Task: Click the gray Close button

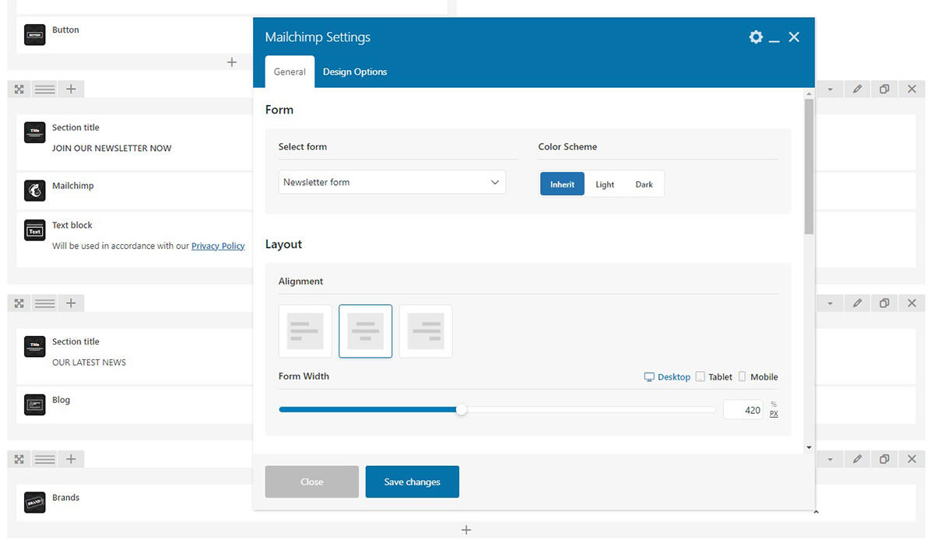Action: pyautogui.click(x=312, y=481)
